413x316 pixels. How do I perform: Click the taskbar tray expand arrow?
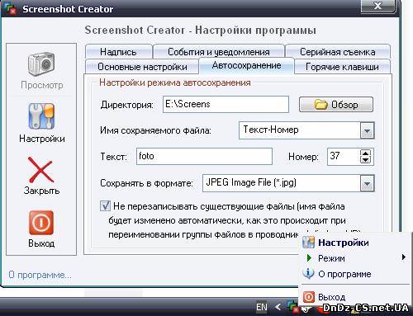point(278,307)
